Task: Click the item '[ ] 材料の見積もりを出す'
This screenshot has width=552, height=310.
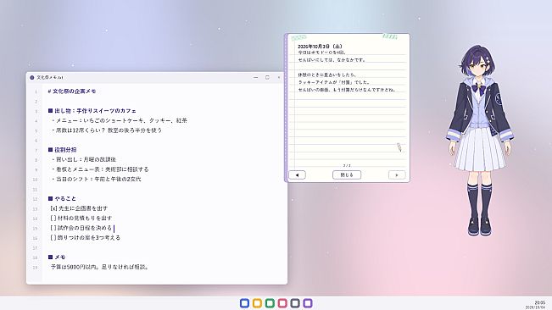Action: point(81,219)
